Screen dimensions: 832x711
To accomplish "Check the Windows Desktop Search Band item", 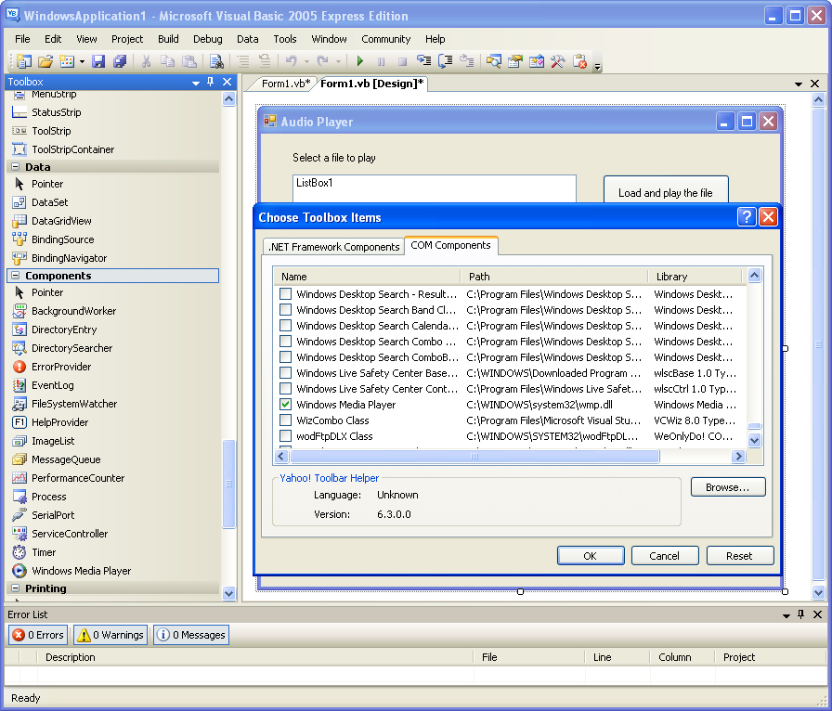I will pyautogui.click(x=285, y=310).
